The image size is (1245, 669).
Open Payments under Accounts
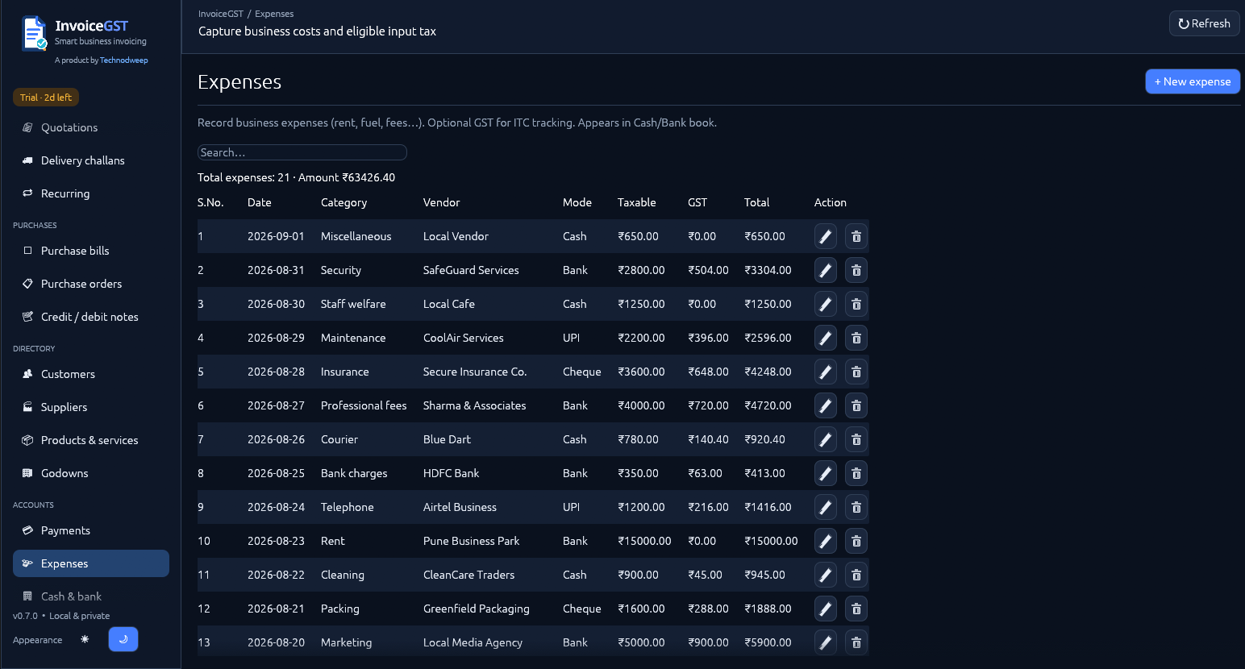click(x=91, y=530)
